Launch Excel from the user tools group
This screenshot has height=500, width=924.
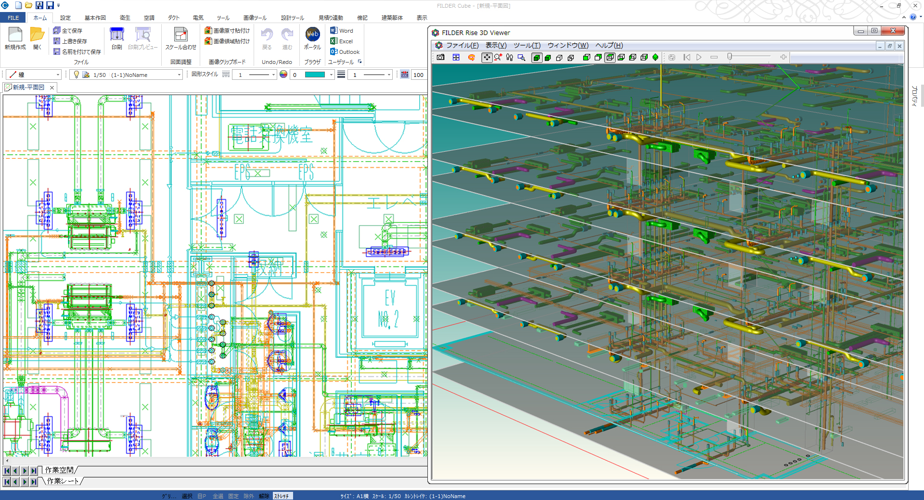pos(342,41)
